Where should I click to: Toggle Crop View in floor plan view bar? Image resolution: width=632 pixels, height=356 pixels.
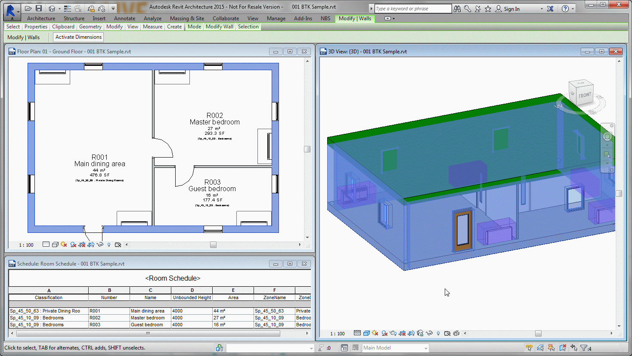click(82, 245)
